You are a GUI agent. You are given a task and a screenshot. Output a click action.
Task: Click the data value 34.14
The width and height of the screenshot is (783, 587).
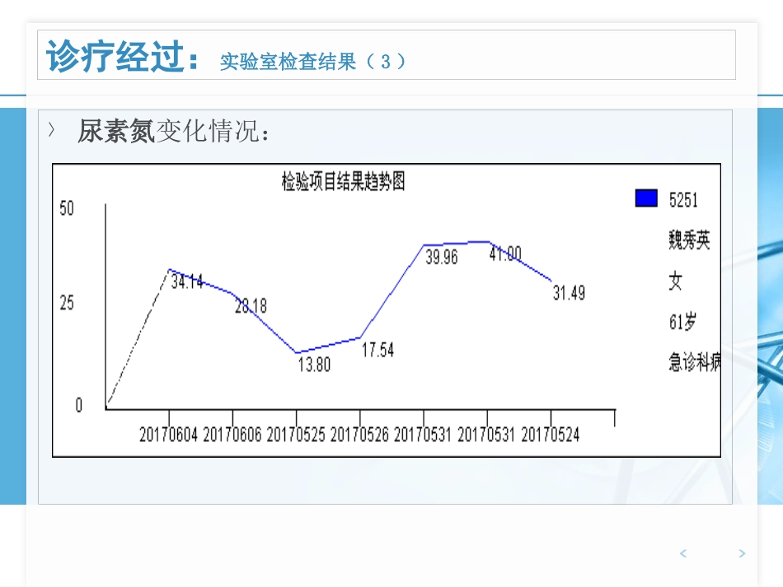tap(187, 282)
